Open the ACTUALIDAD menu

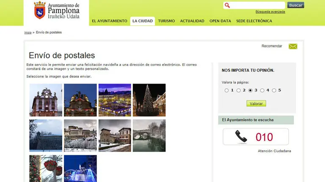tap(192, 21)
